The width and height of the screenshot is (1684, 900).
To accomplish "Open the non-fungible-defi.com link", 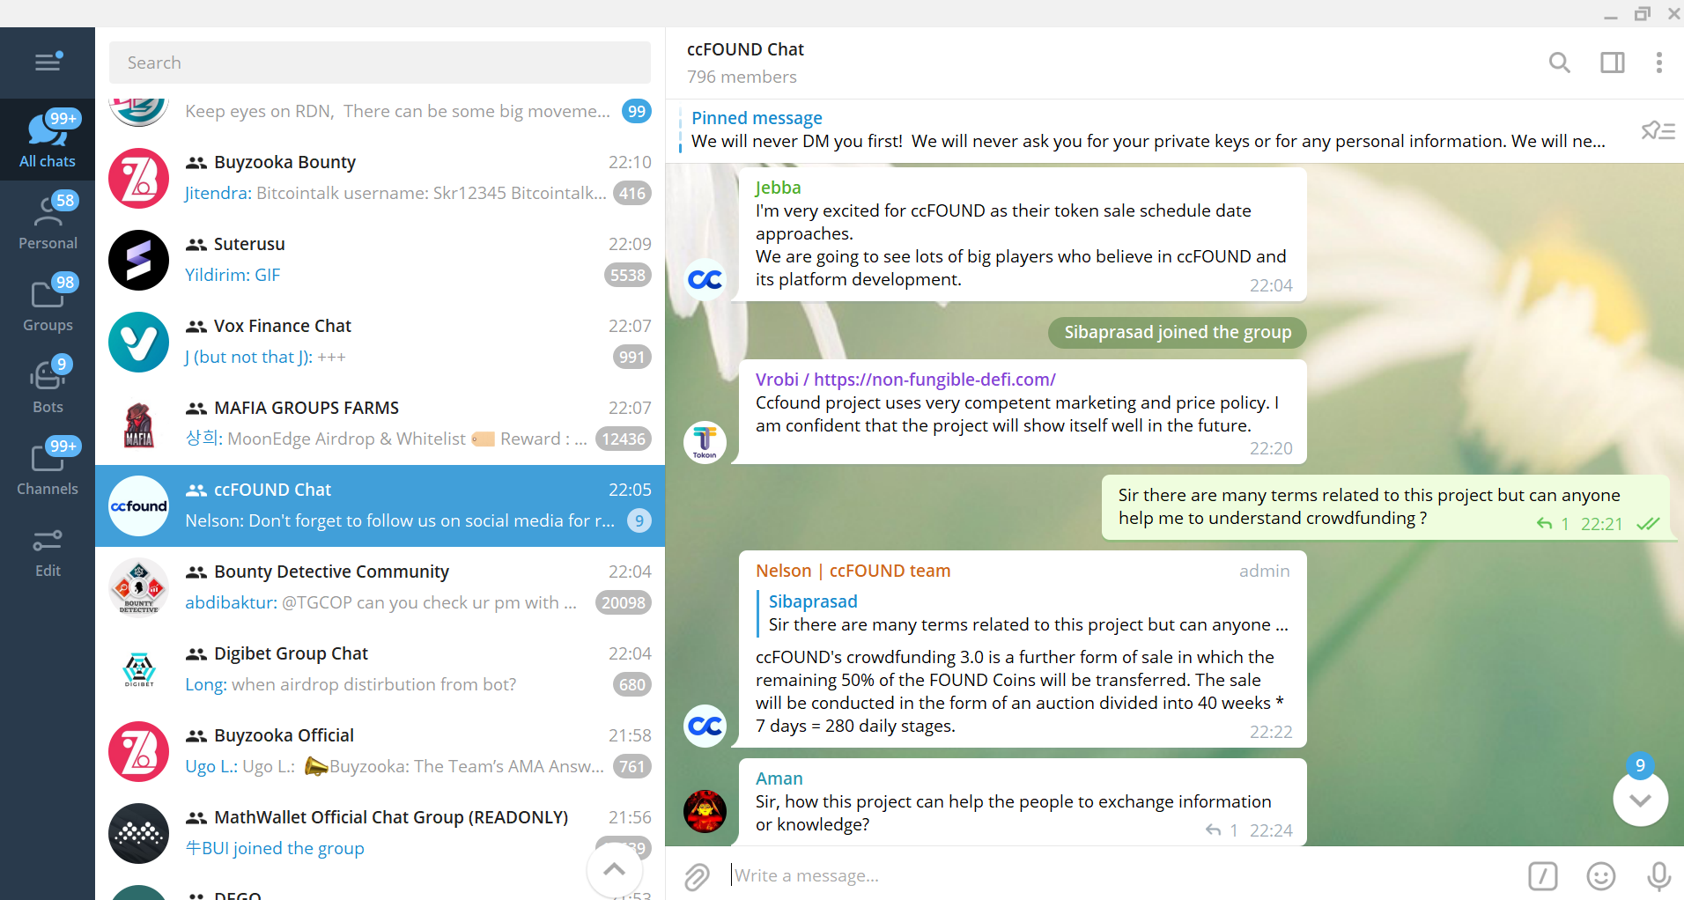I will pos(934,380).
